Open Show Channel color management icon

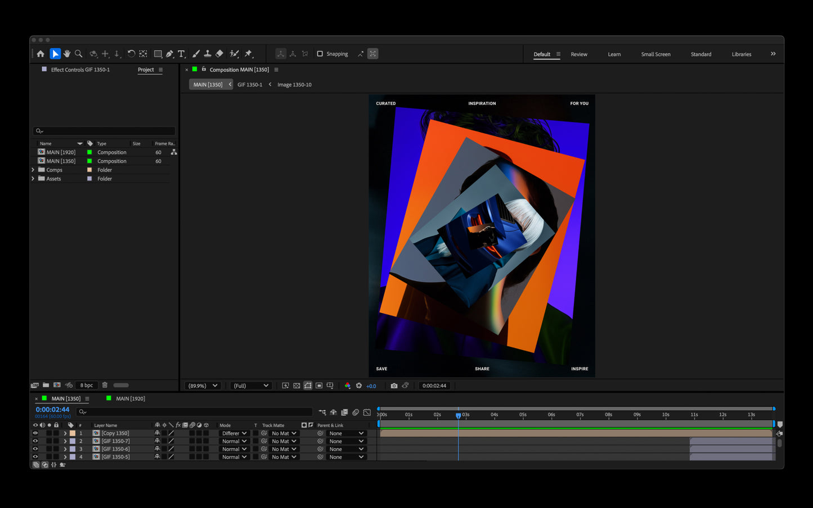pyautogui.click(x=348, y=385)
